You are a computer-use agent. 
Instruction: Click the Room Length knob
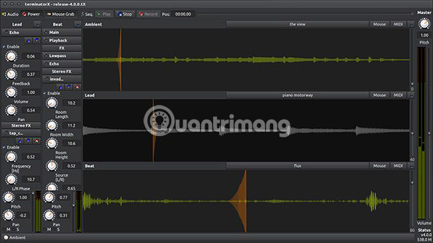coord(52,103)
